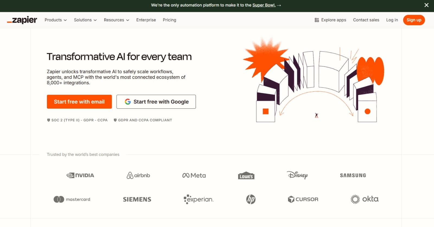434x227 pixels.
Task: Click Start free with Google
Action: (x=156, y=102)
